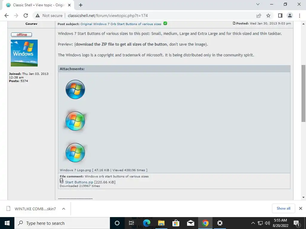Click the first Windows 7 orb image

(x=75, y=89)
